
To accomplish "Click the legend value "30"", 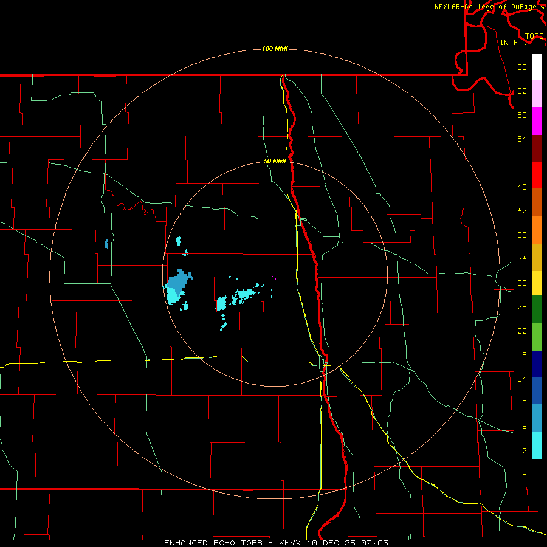I will 522,283.
